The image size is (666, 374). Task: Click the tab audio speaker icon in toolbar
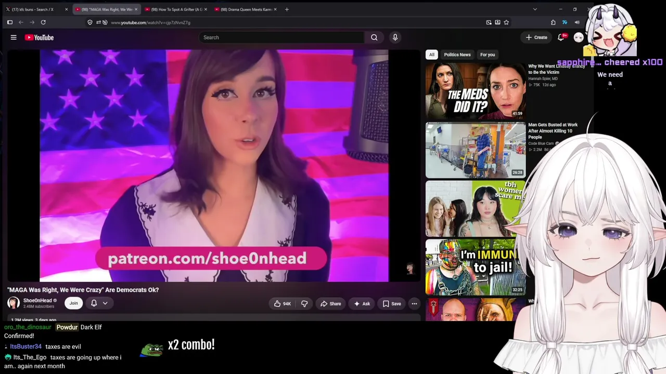click(x=577, y=22)
